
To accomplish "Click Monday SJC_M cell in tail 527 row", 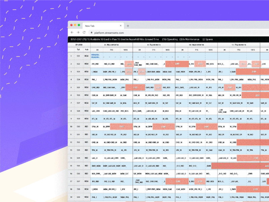I will pos(94,103).
